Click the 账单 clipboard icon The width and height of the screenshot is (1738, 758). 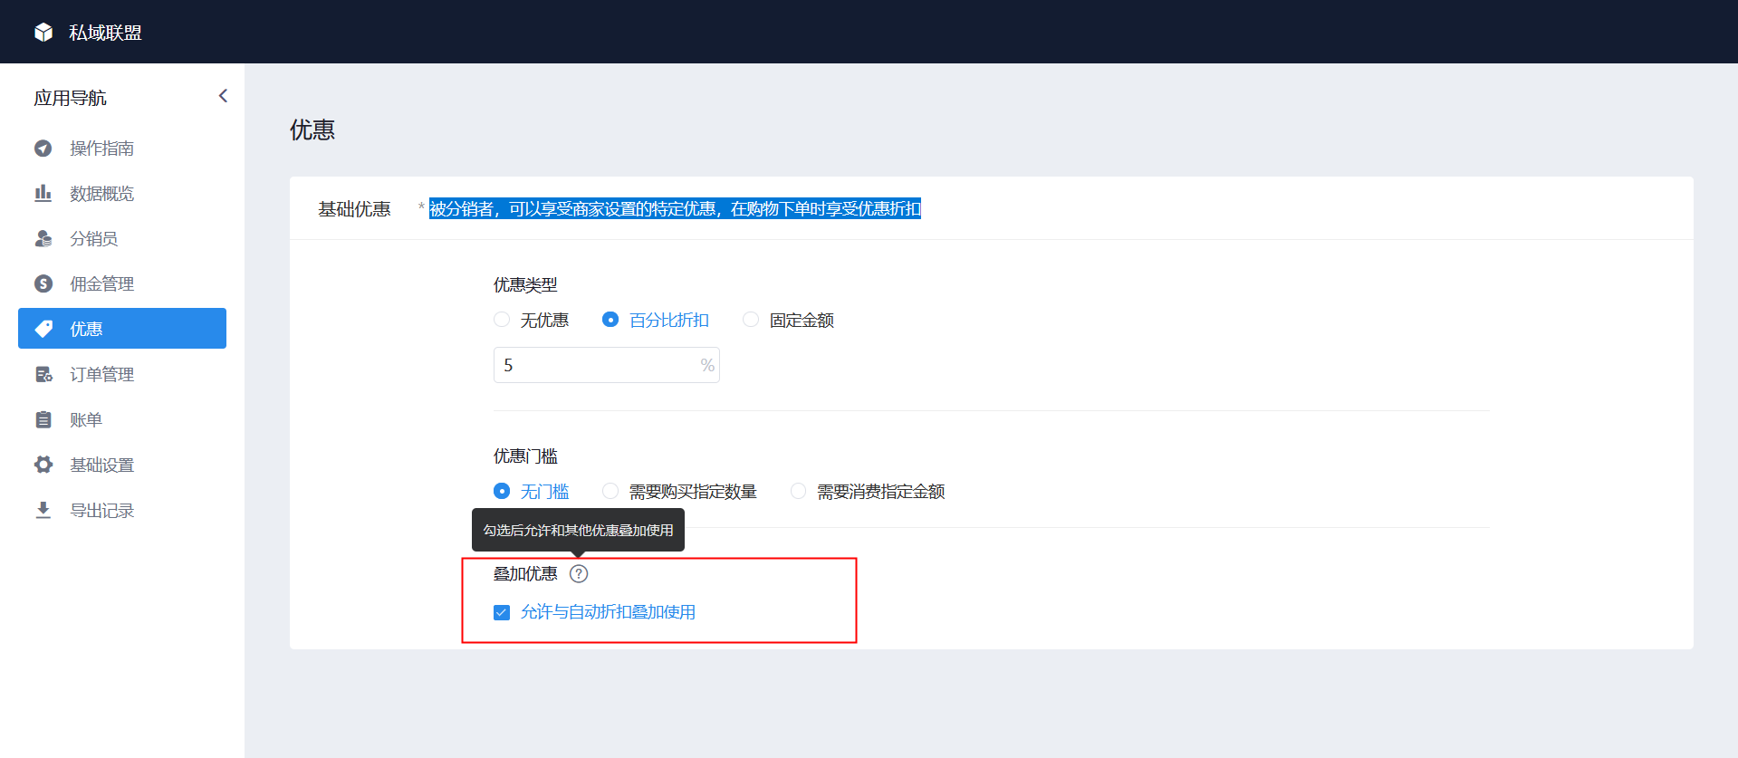(x=43, y=419)
